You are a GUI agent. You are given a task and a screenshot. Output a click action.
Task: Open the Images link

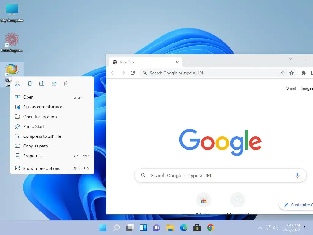coord(307,88)
